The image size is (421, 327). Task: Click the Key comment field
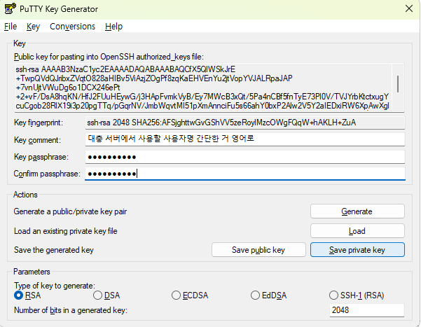(245, 139)
